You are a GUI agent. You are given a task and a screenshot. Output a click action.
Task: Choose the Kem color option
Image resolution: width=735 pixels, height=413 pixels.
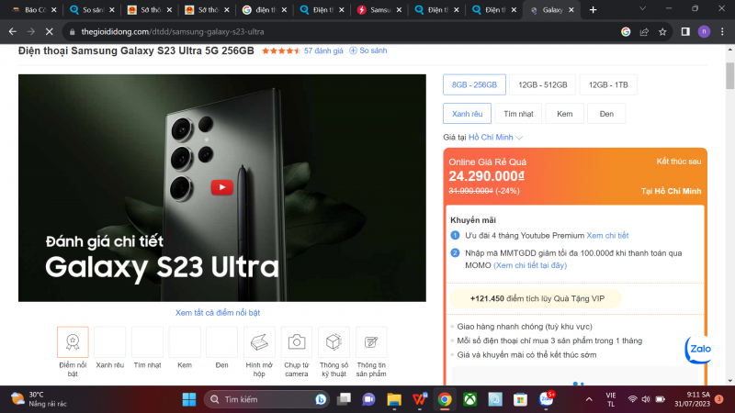564,114
